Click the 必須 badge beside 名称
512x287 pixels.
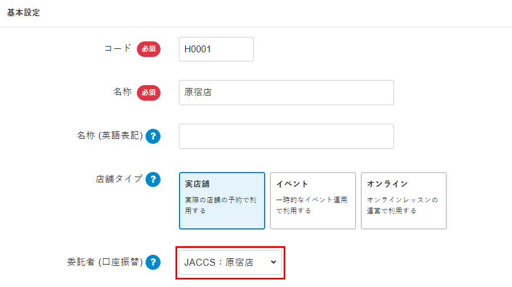click(148, 92)
